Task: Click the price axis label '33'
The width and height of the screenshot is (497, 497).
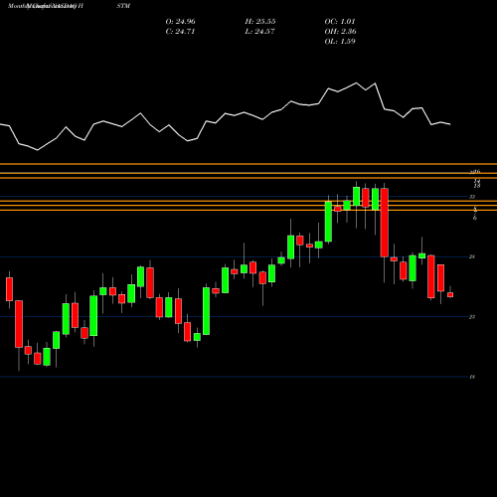Action: coord(472,197)
